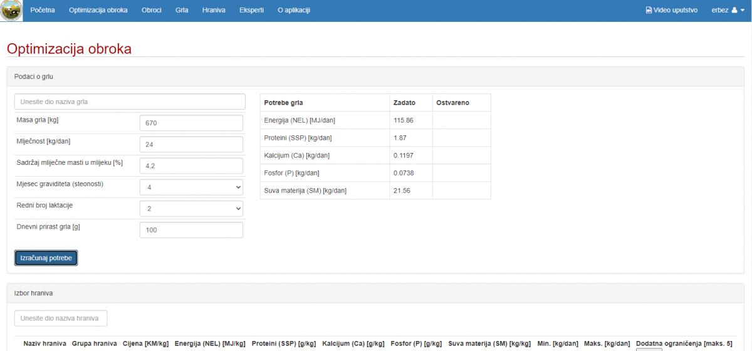Expand the Redni broj laktacije dropdown
This screenshot has height=351, width=752.
(x=191, y=209)
